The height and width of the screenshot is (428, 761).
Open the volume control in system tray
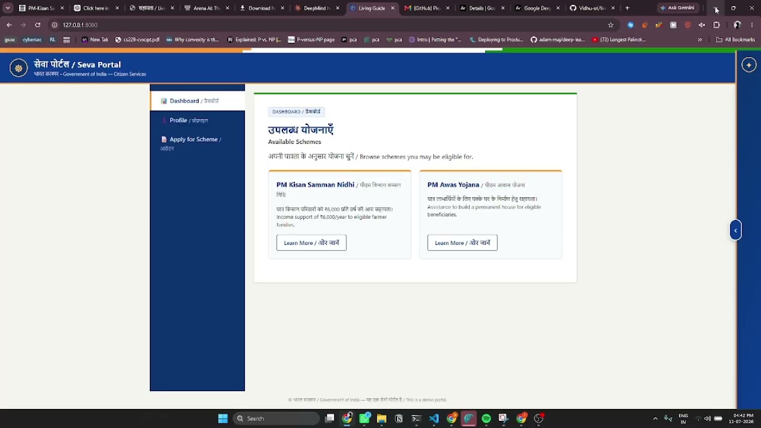click(707, 418)
